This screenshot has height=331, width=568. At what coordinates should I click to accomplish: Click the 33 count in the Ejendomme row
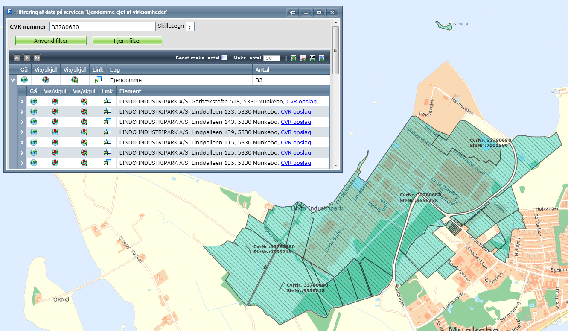tap(259, 80)
